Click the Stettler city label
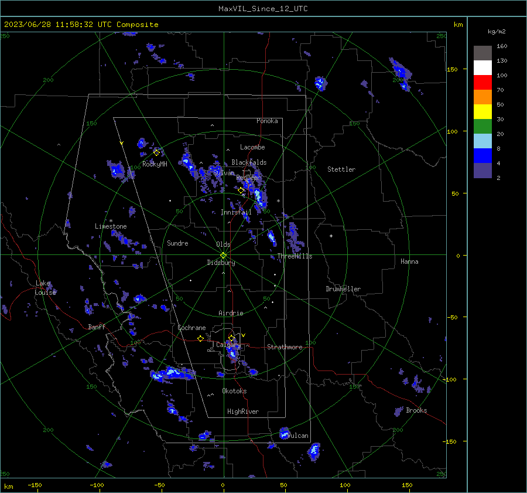The height and width of the screenshot is (493, 527). (x=341, y=169)
